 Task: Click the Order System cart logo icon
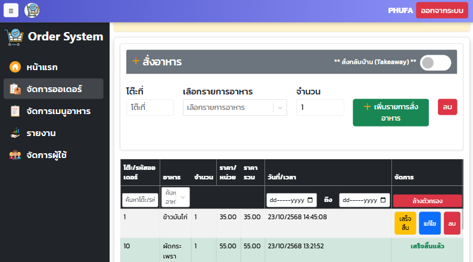pos(14,37)
